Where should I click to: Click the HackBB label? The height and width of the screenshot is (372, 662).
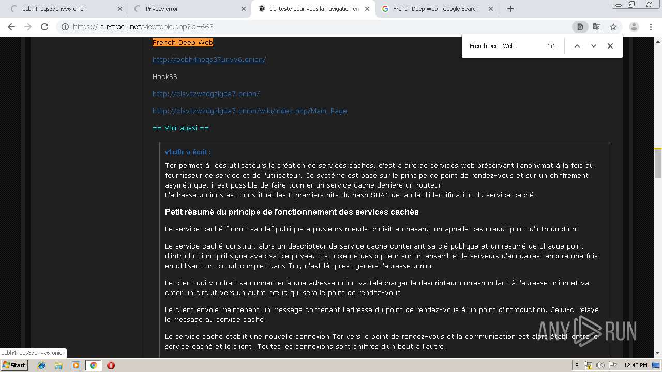164,76
